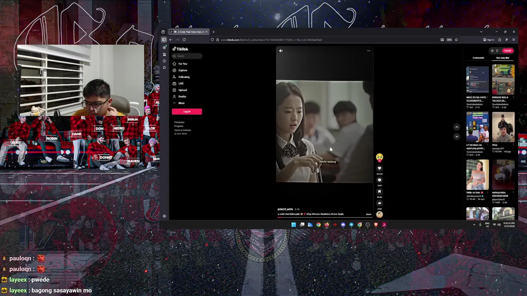Open MISS KO NA KAYO CLASSMATES thumbnail

pyautogui.click(x=477, y=79)
